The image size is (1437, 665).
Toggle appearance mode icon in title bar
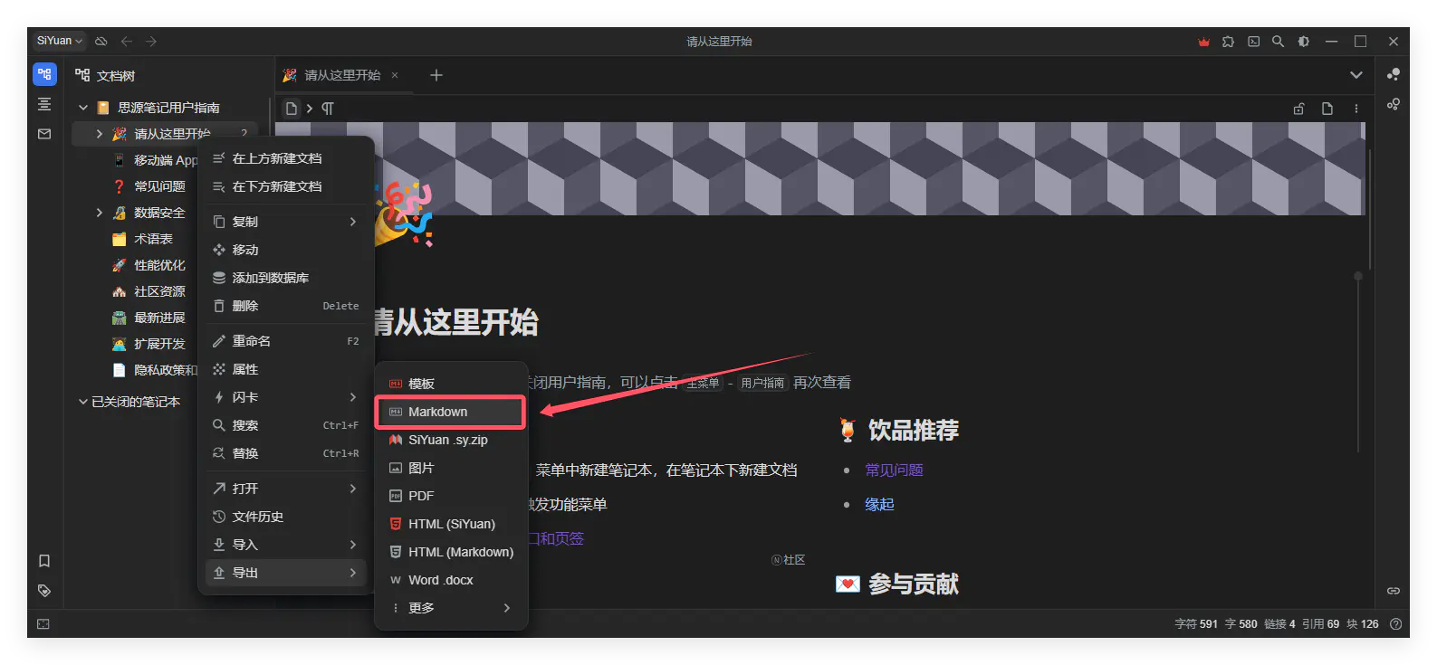tap(1303, 42)
